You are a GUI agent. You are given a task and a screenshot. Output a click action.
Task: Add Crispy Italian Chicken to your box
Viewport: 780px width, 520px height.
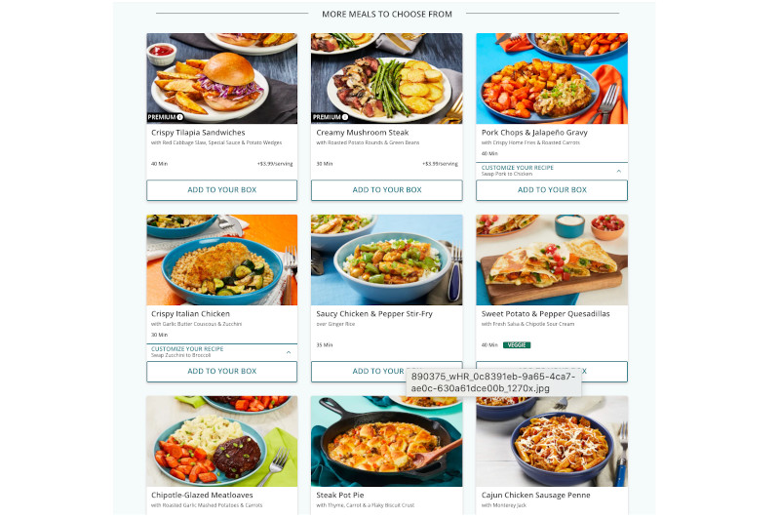coord(222,371)
